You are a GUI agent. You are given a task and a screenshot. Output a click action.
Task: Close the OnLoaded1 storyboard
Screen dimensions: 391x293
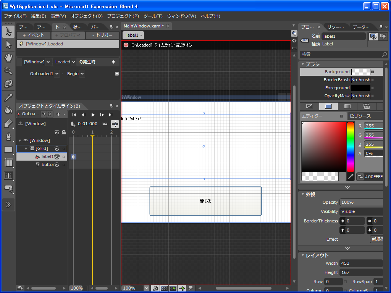tap(50, 114)
